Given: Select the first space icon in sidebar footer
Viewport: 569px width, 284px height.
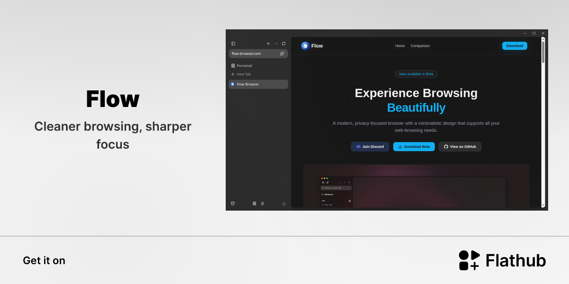Looking at the screenshot, I should coord(255,204).
